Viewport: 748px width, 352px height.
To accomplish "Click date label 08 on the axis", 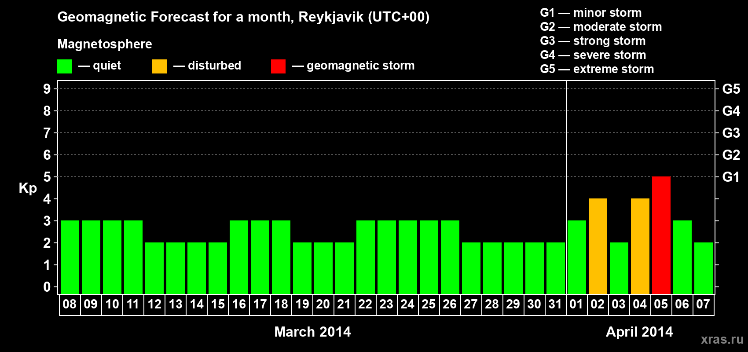I will click(x=70, y=304).
